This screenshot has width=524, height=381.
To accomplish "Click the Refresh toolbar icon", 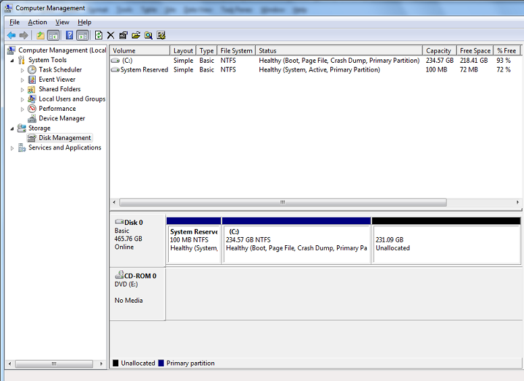I will tap(99, 35).
